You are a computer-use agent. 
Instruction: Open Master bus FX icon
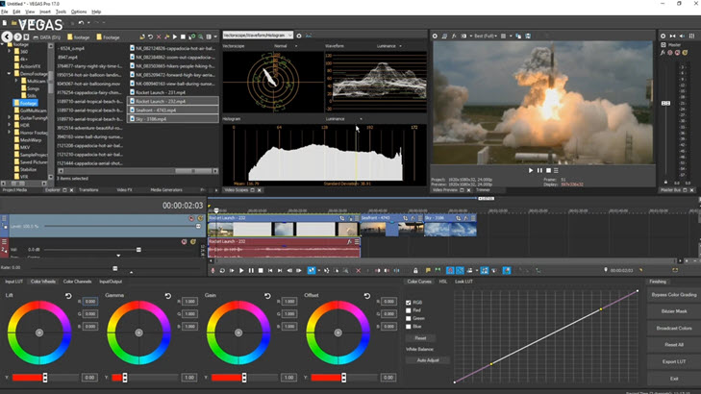point(663,53)
